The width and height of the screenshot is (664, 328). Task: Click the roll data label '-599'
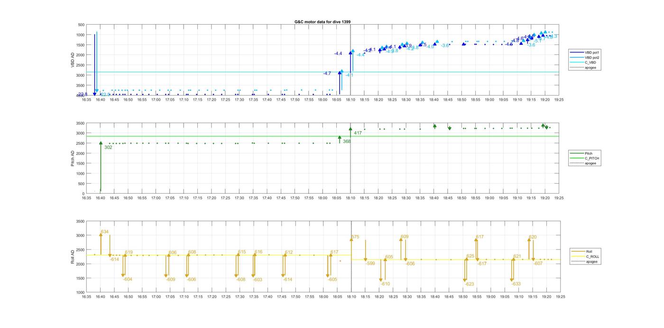370,264
